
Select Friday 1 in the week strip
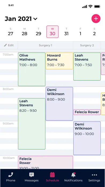tap(80, 32)
